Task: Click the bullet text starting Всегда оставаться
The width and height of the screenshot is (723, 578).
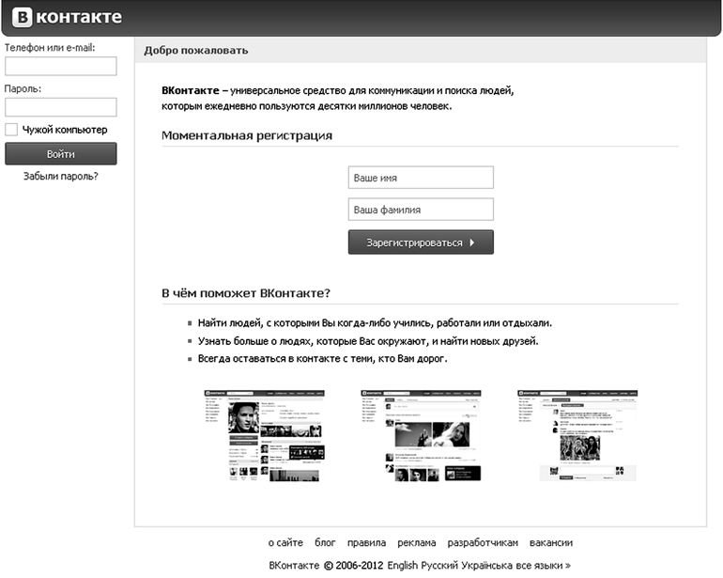Action: coord(322,359)
